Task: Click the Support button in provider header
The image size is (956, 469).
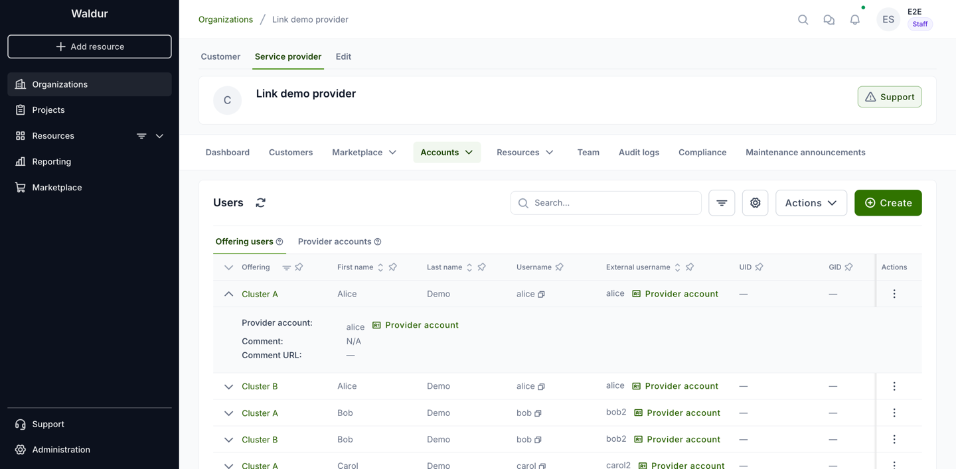Action: (890, 97)
